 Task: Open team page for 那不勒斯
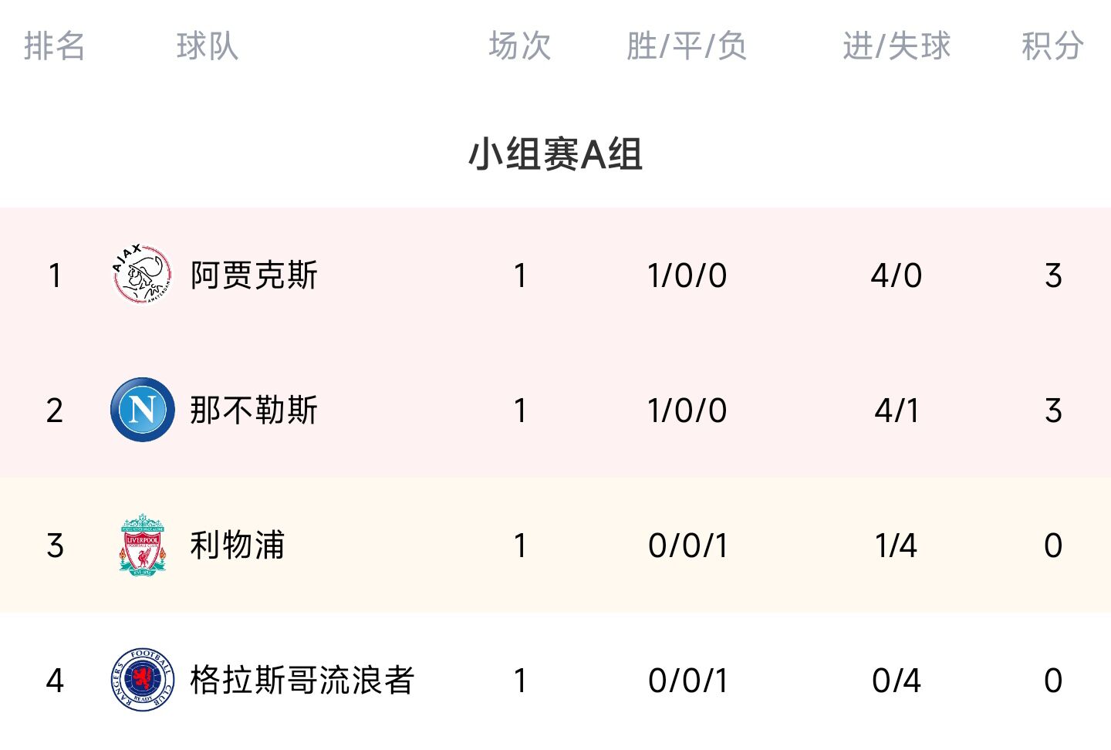tap(254, 410)
